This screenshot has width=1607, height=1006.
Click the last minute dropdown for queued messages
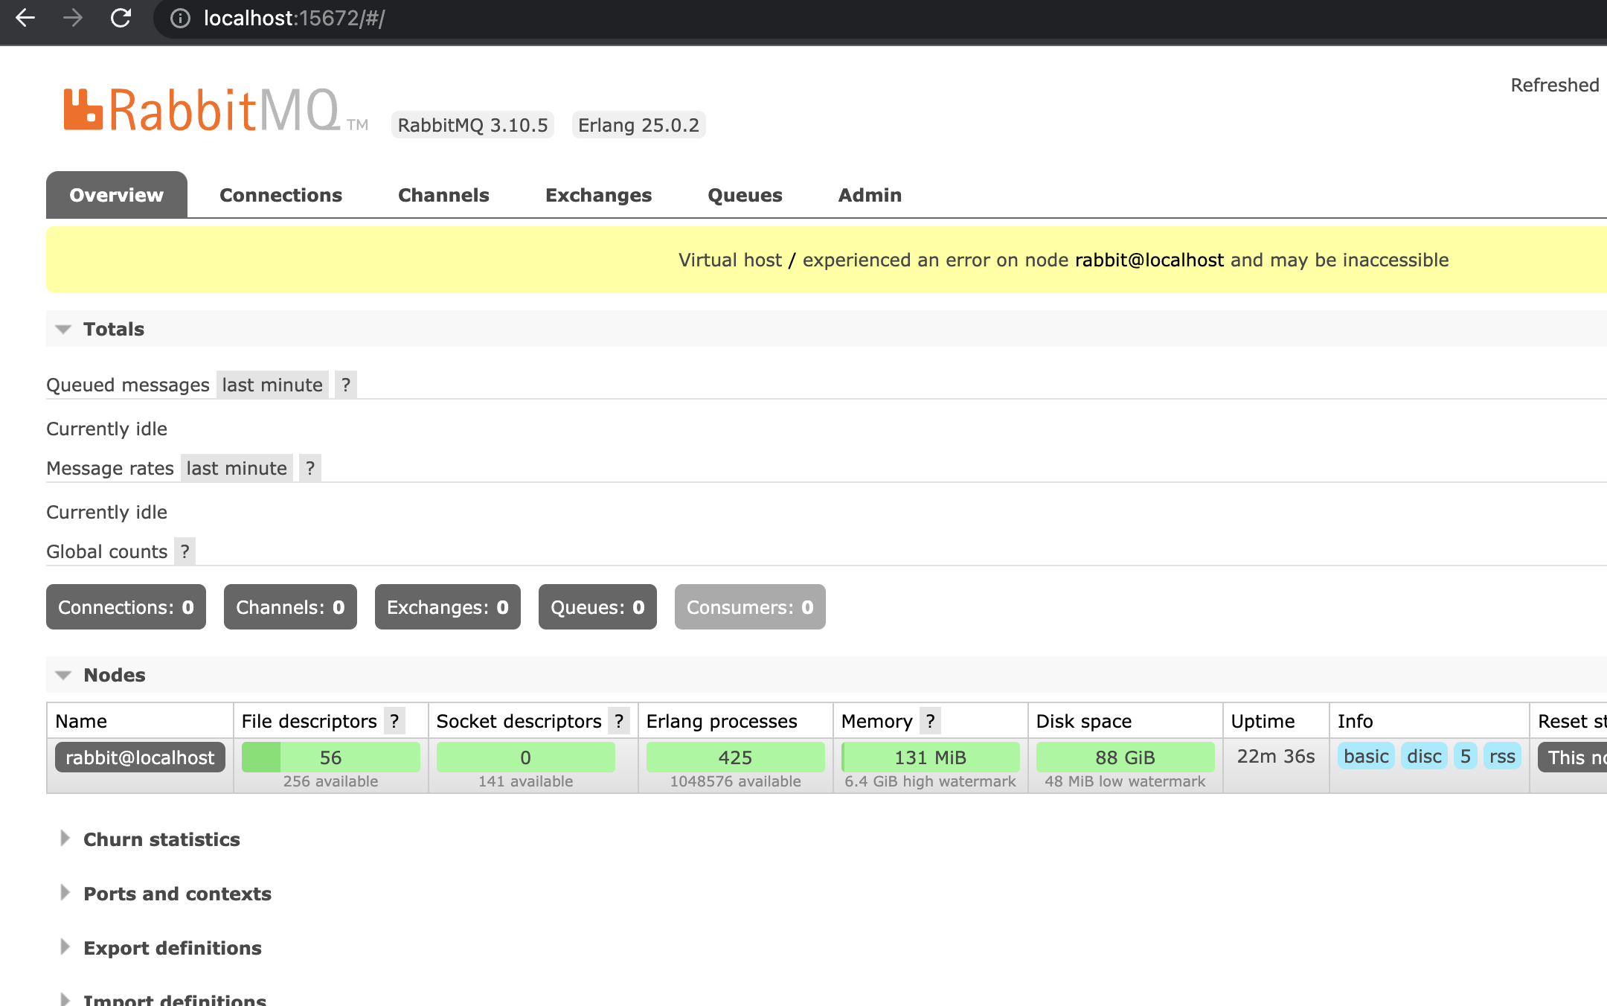(x=272, y=385)
